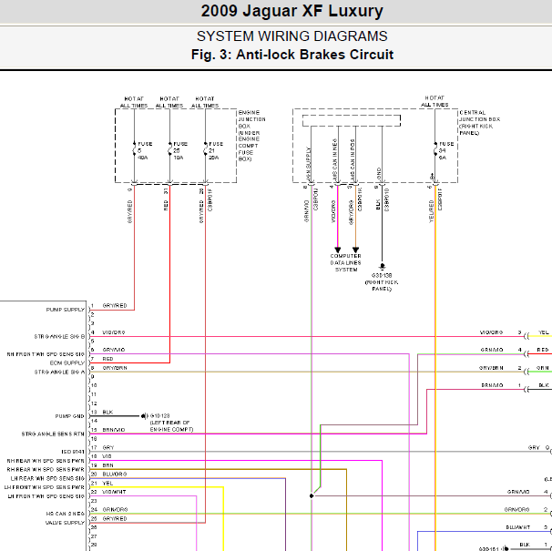Click the 'BLK' wire label at pin 13
552x551 pixels.
coord(107,412)
